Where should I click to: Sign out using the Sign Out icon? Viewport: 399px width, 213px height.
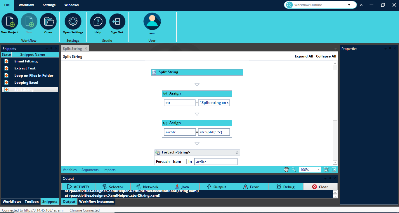(x=117, y=22)
